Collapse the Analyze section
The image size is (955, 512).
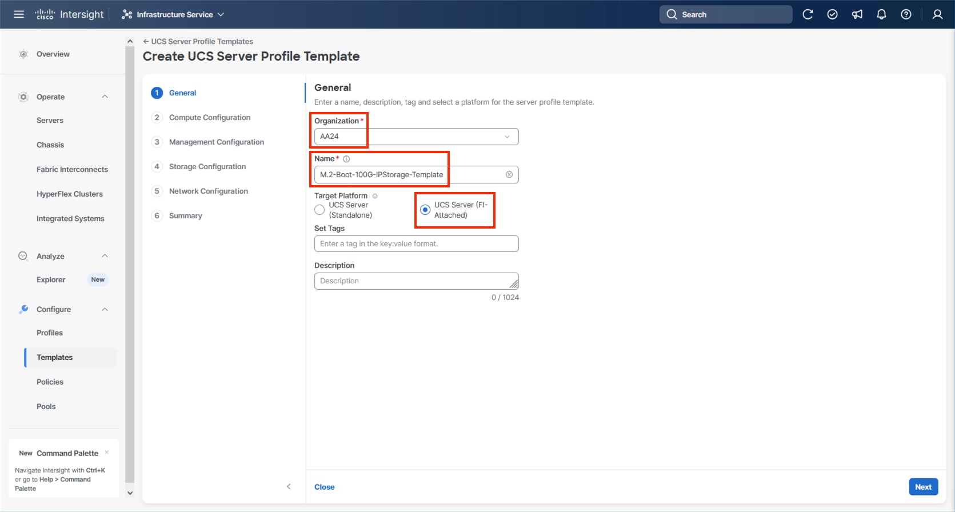[105, 256]
